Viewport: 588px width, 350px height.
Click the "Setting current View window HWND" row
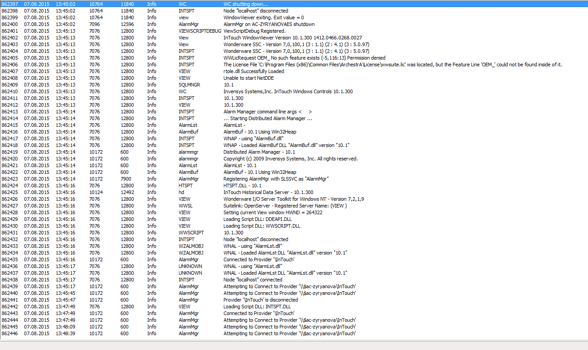click(273, 212)
